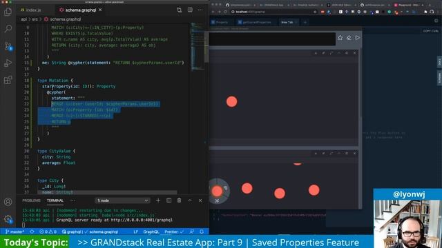Click the Open Changes icon in editor toolbar

pos(180,10)
